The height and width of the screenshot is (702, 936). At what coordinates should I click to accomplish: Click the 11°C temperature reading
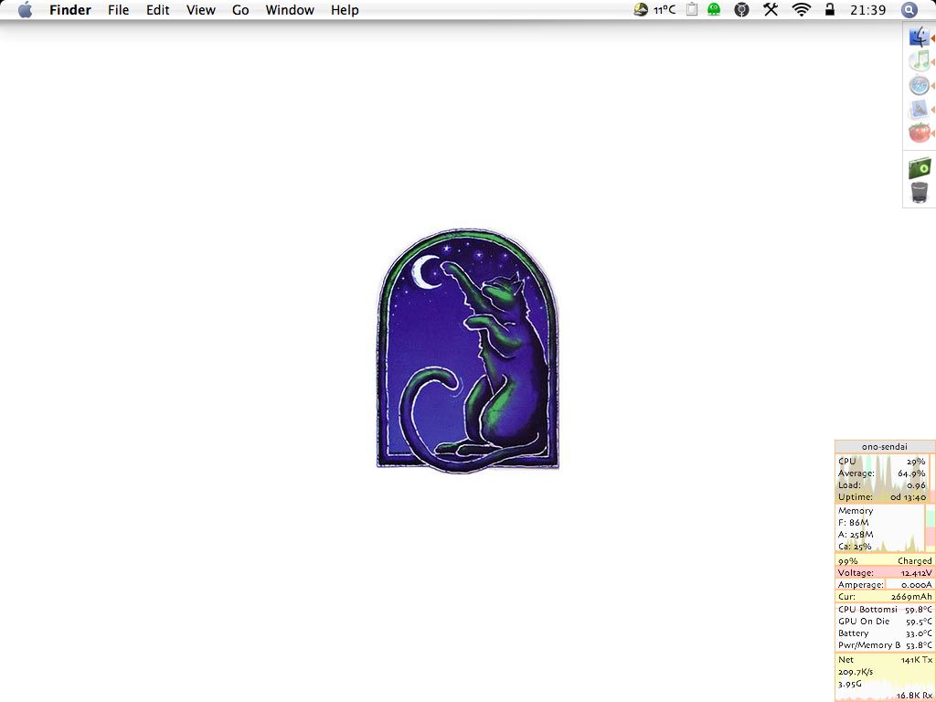click(664, 9)
